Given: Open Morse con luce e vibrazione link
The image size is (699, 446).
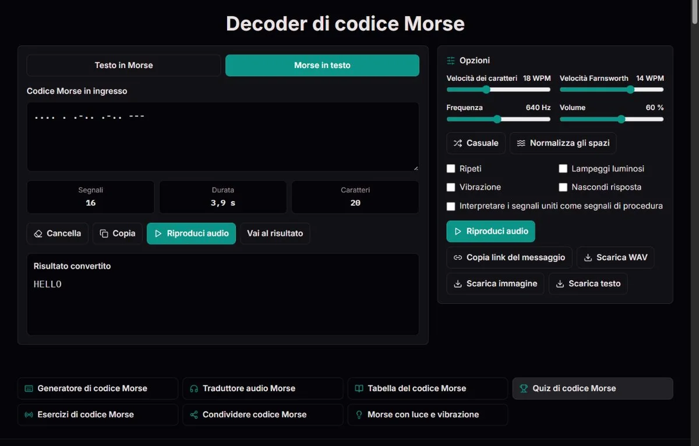Looking at the screenshot, I should point(428,415).
